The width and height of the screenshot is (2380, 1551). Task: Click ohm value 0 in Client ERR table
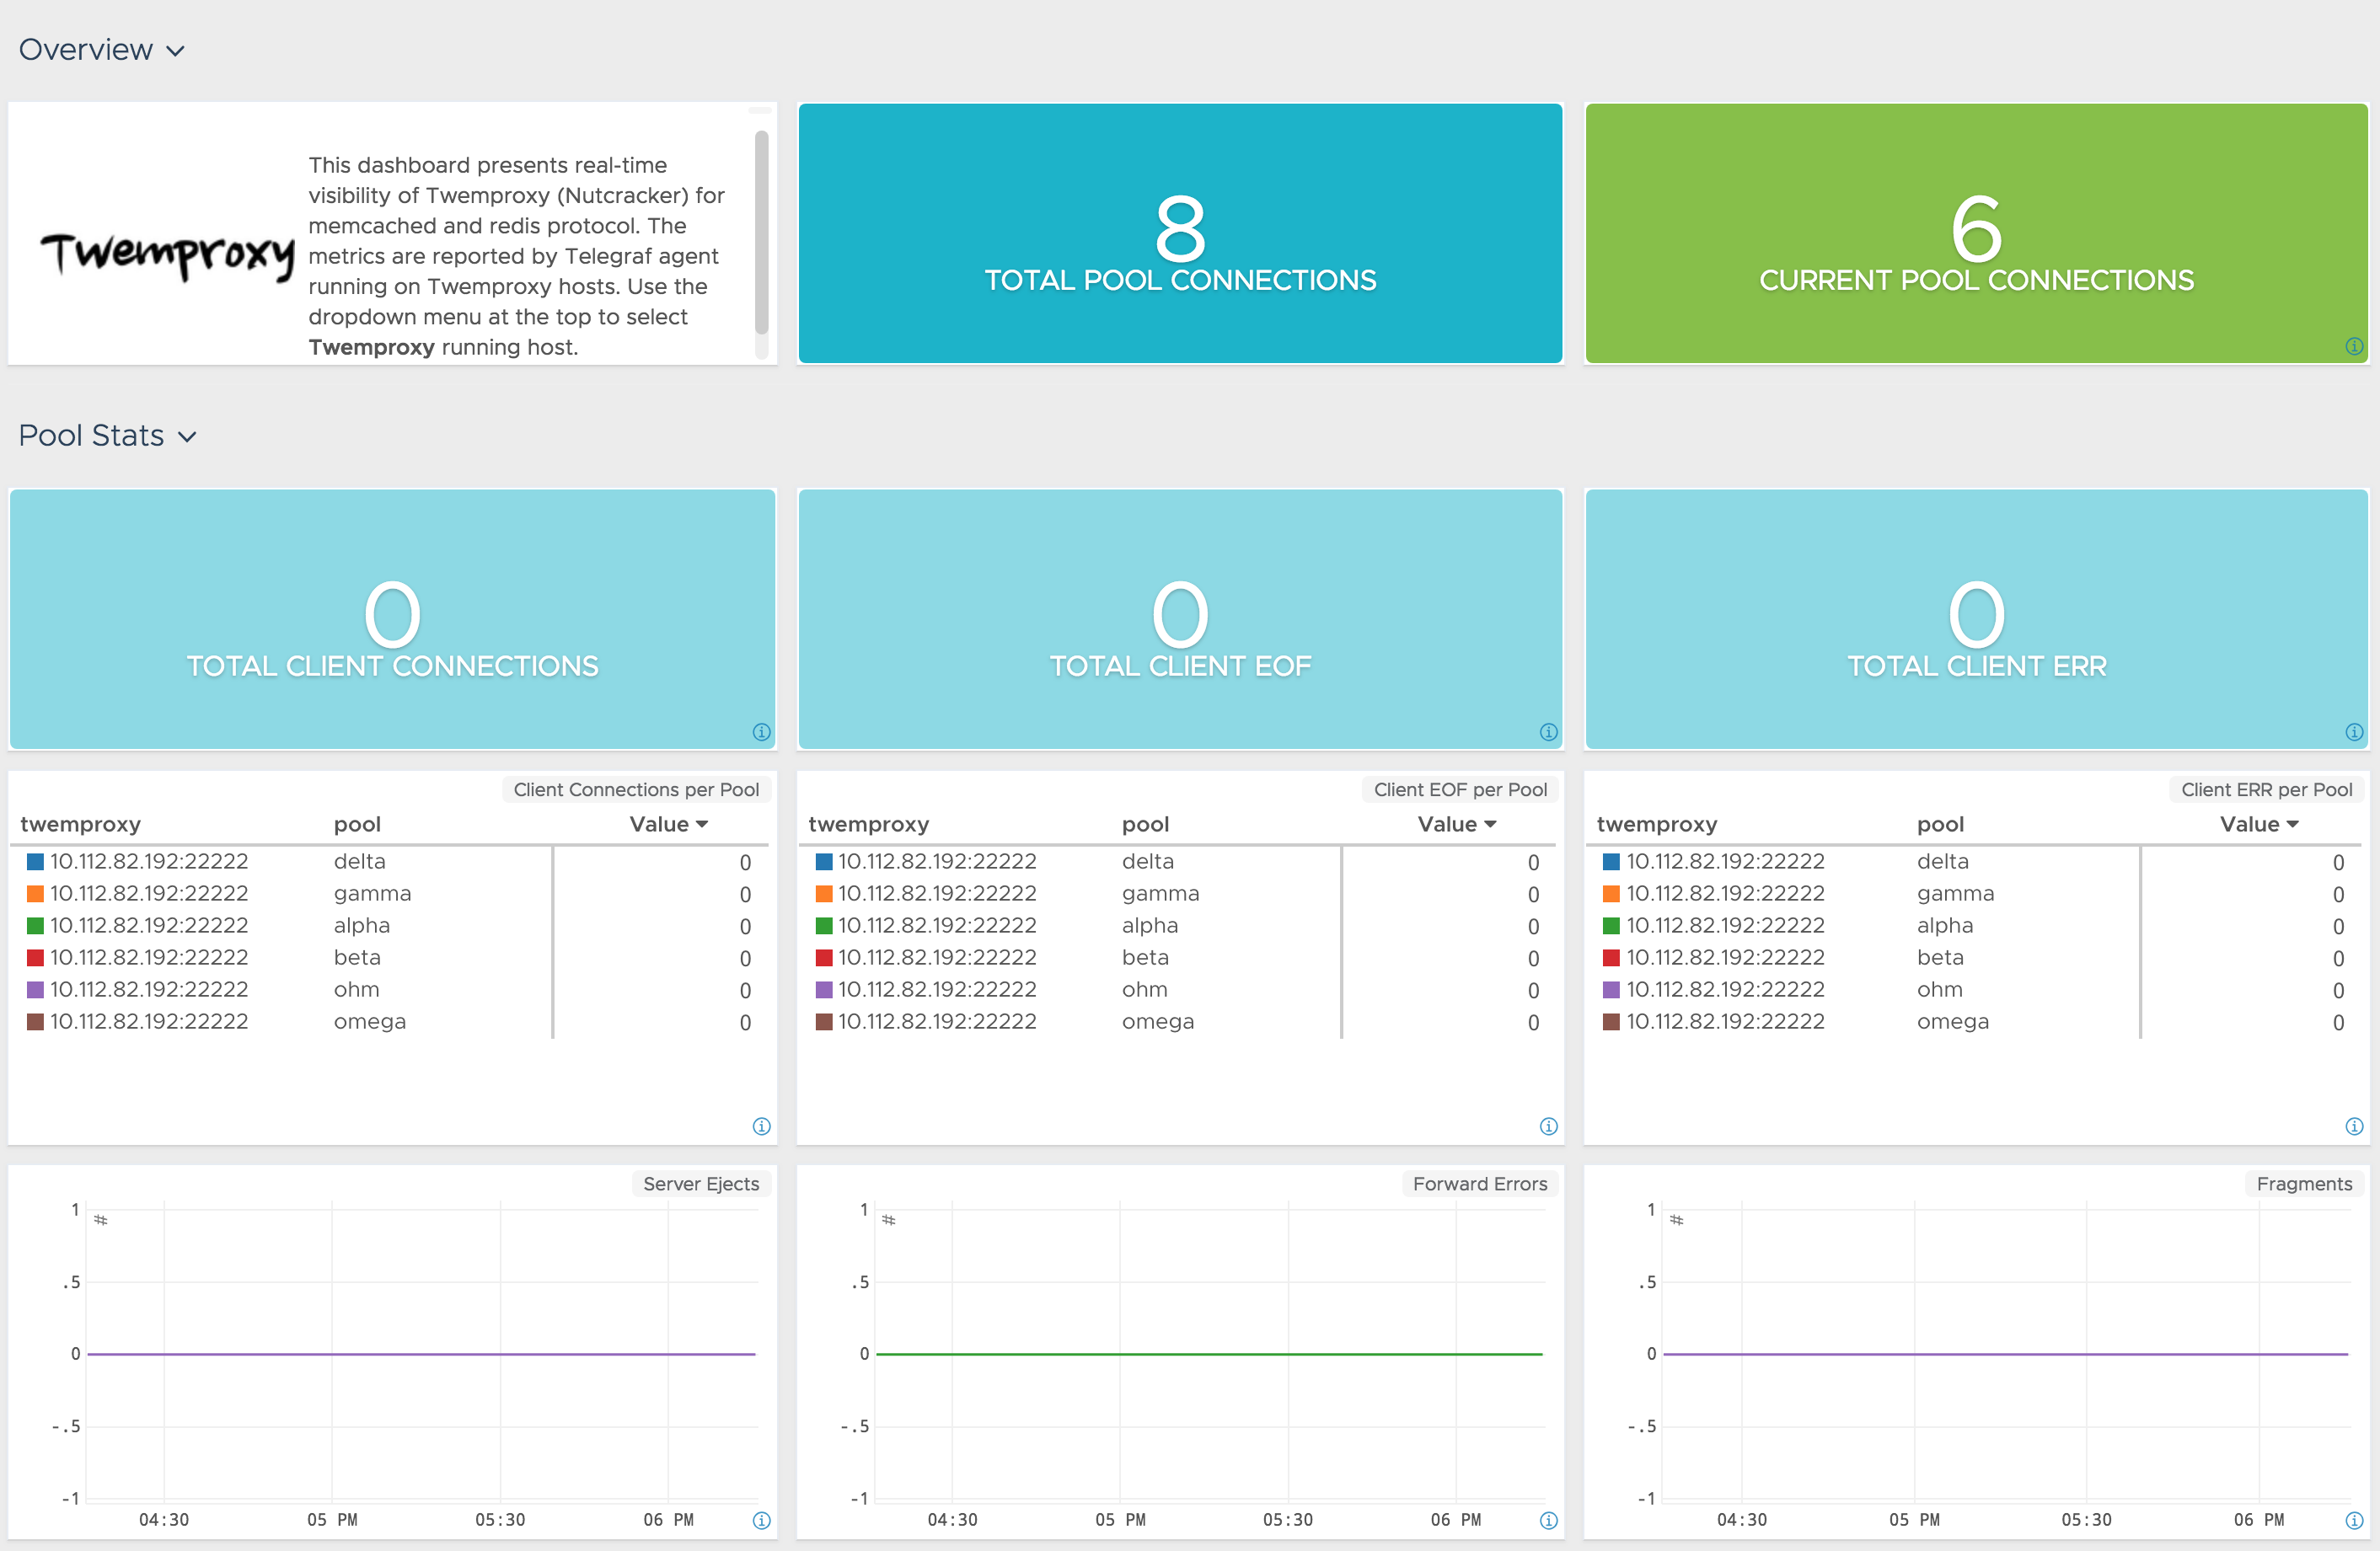[x=2338, y=991]
